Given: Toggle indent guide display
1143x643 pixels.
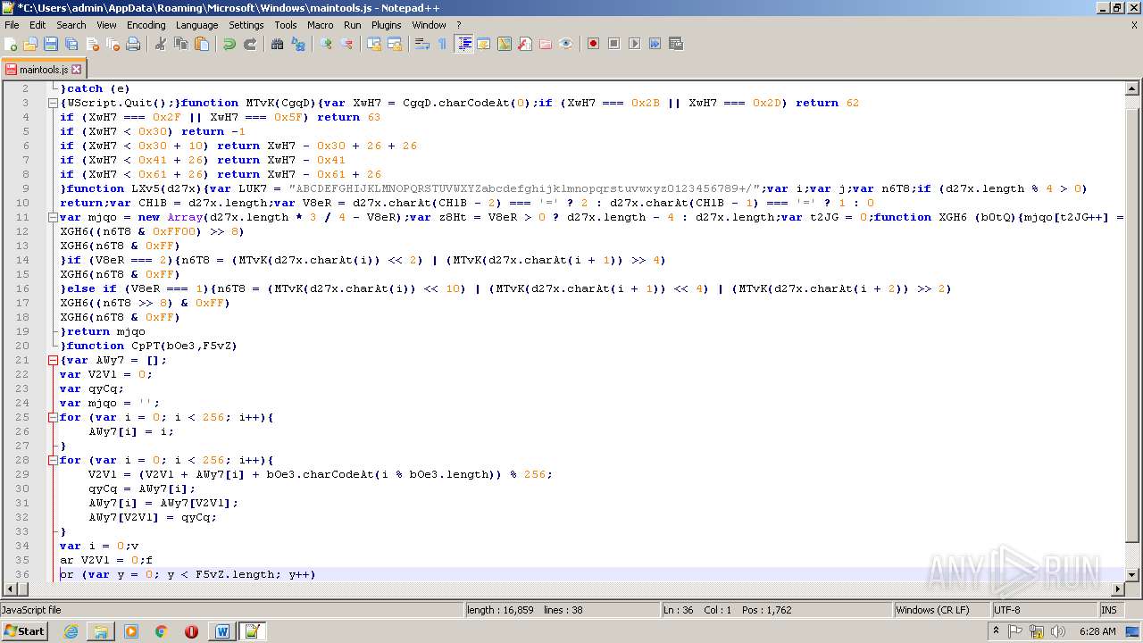Looking at the screenshot, I should pos(463,44).
